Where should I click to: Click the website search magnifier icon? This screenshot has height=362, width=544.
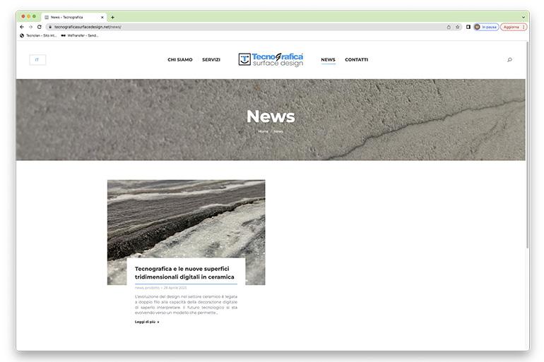pyautogui.click(x=509, y=60)
